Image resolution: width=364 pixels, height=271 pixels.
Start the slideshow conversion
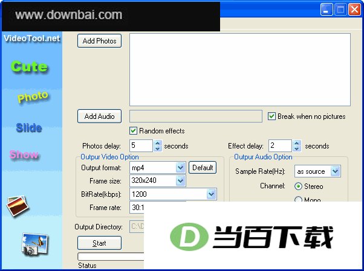(99, 243)
